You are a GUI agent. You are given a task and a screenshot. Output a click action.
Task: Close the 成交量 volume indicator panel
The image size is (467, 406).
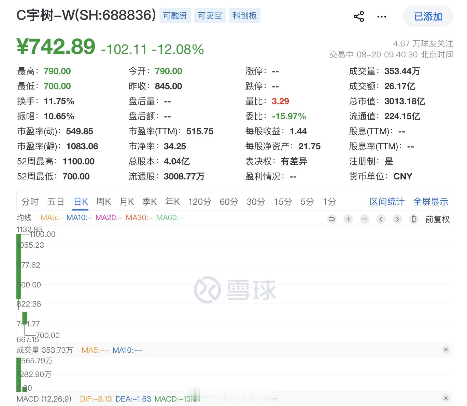click(x=446, y=350)
